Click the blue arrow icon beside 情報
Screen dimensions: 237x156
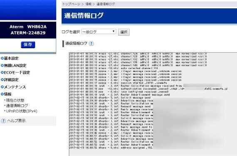point(2,94)
